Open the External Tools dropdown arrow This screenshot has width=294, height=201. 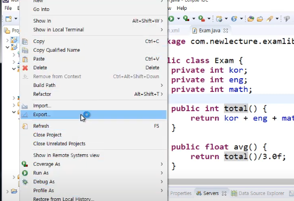click(209, 19)
